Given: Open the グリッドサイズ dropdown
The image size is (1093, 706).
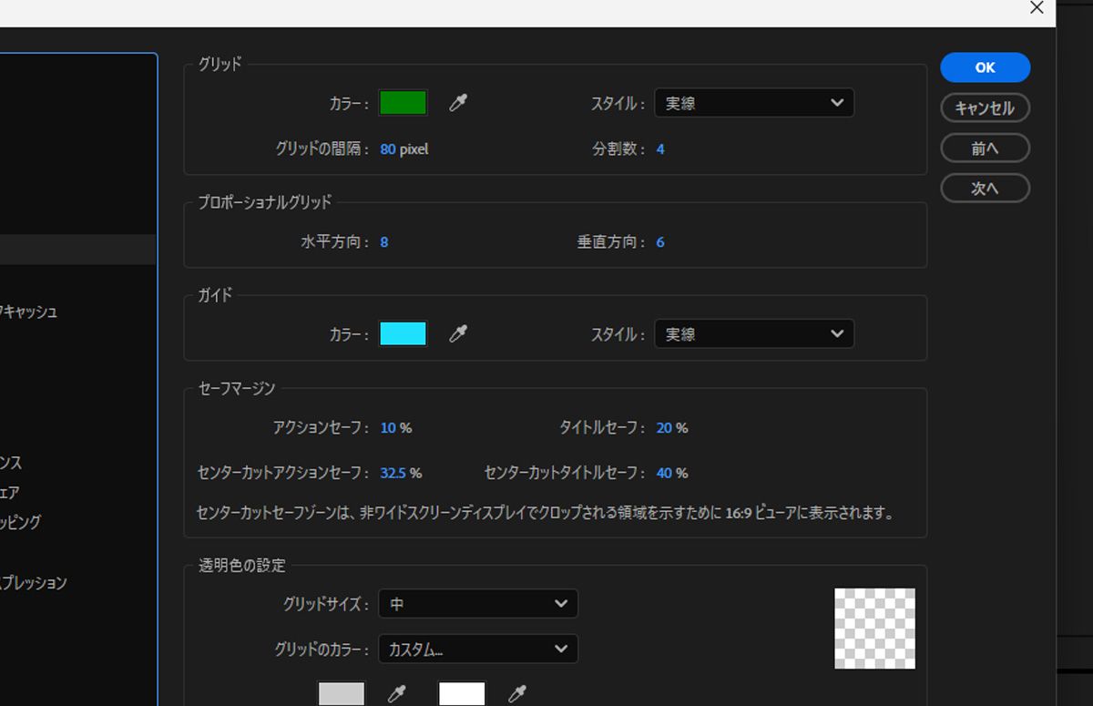Looking at the screenshot, I should (x=478, y=603).
